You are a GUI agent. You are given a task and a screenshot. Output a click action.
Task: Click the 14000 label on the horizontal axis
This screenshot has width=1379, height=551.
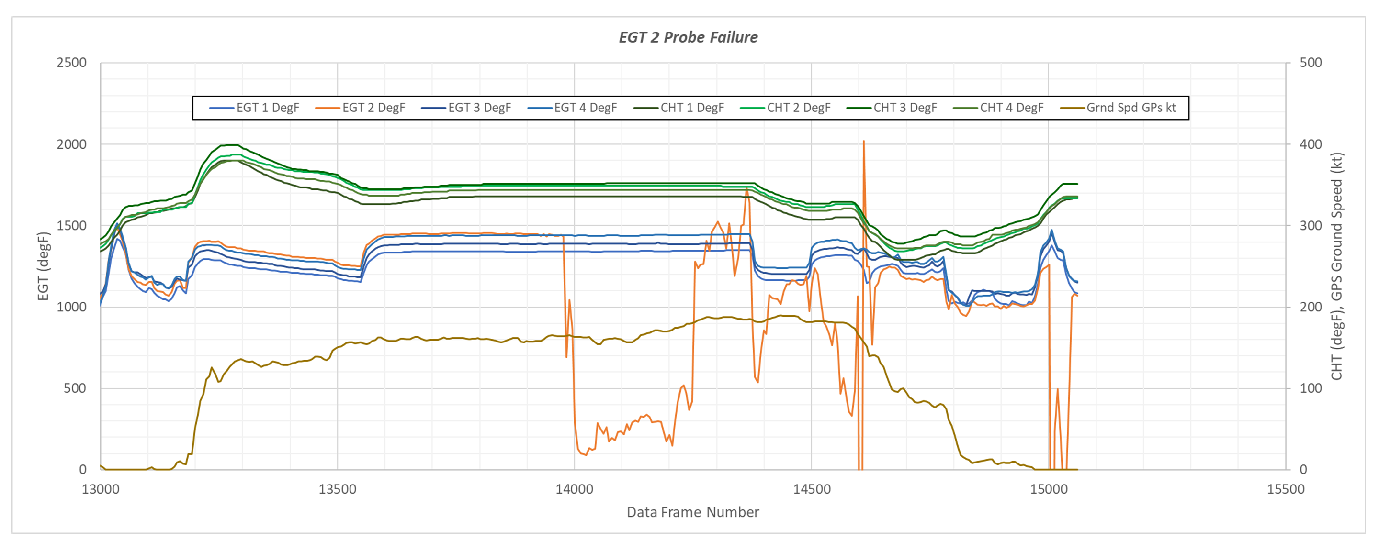[574, 489]
